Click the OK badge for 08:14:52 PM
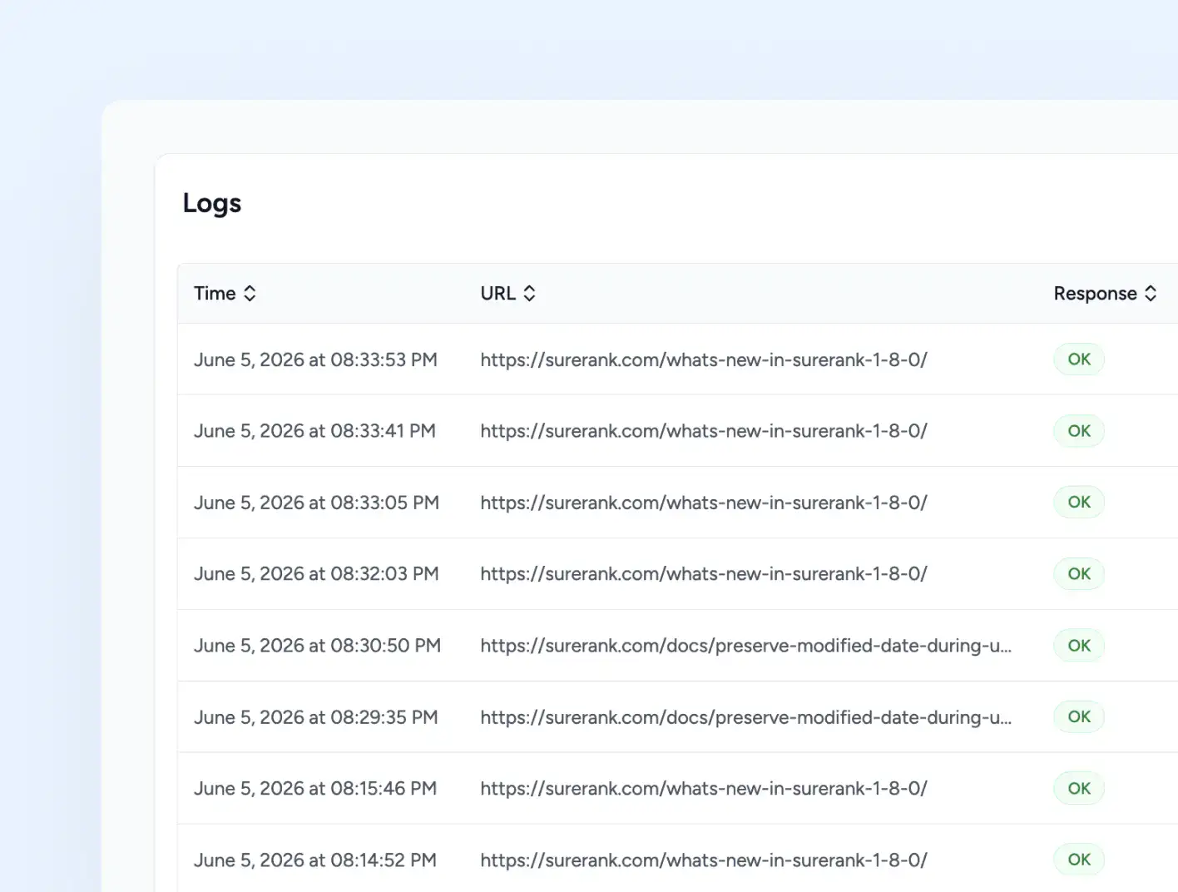Viewport: 1178px width, 892px height. [x=1079, y=860]
